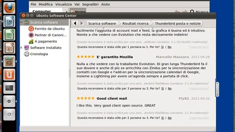Image resolution: width=235 pixels, height=132 pixels.
Task: Open the Vai menu in file manager
Action: [77, 4]
